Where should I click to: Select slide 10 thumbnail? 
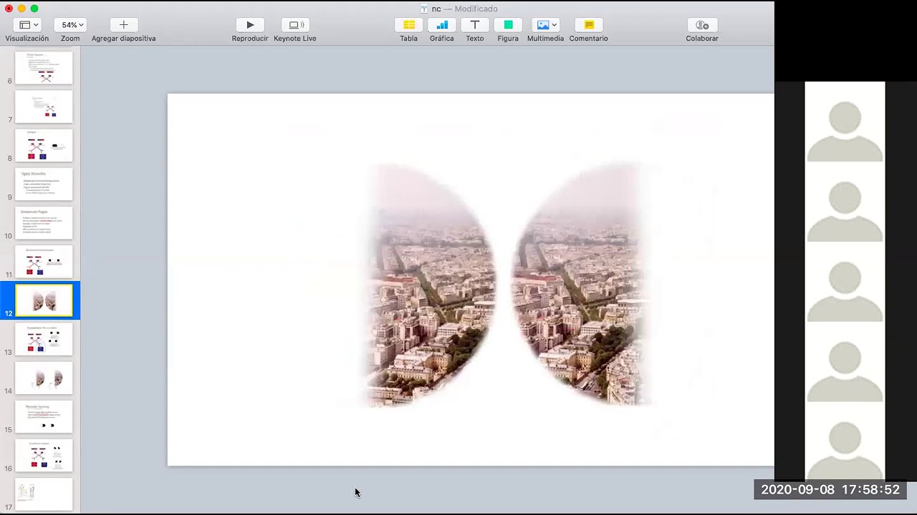[x=44, y=222]
